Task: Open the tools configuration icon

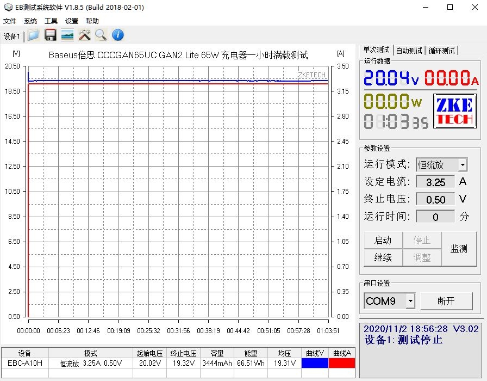Action: pos(84,34)
